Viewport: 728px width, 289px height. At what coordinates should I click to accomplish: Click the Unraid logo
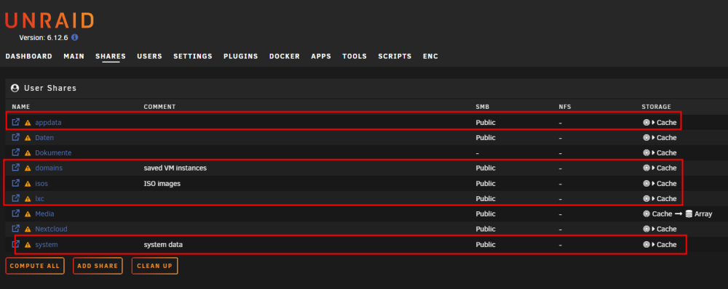coord(50,20)
